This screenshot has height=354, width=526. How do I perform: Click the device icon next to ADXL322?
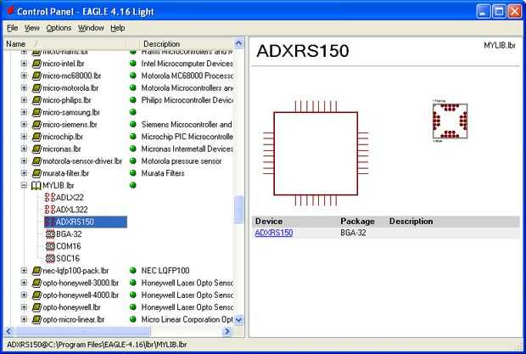pyautogui.click(x=50, y=210)
